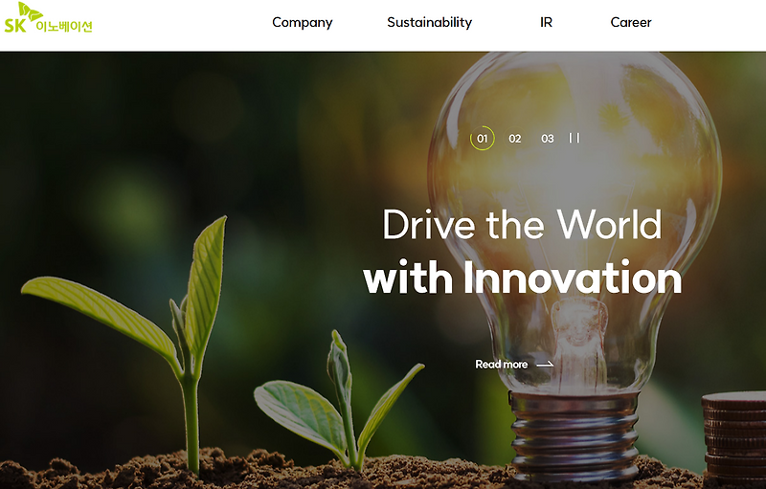This screenshot has width=766, height=489.
Task: Switch to slide 02
Action: pos(515,139)
